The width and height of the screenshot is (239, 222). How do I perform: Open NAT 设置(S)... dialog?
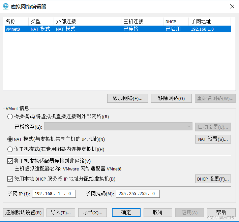(213, 139)
